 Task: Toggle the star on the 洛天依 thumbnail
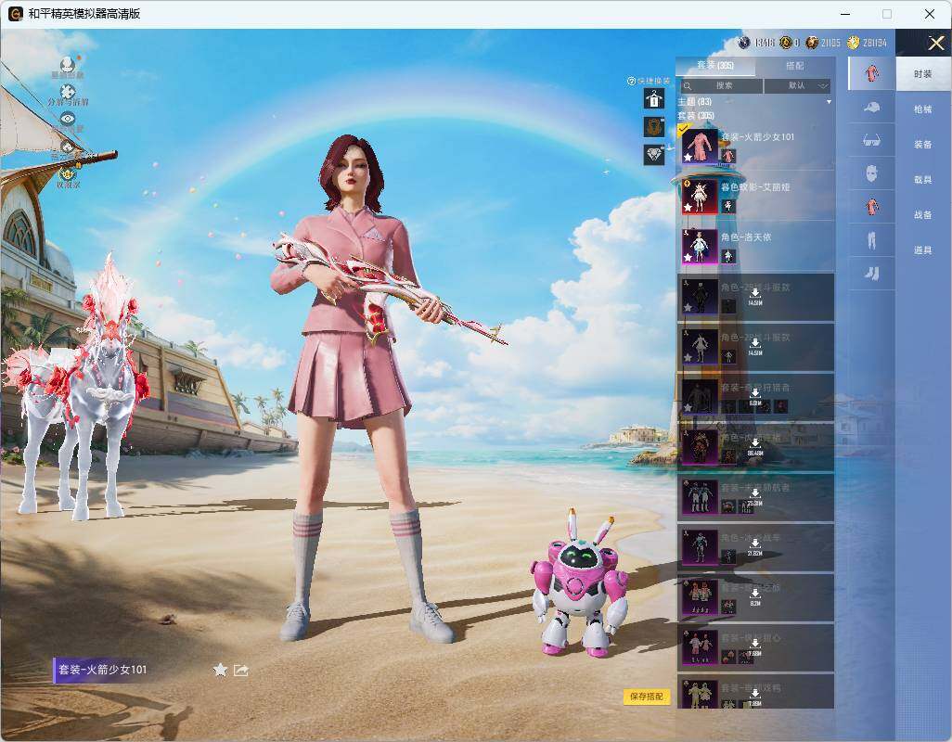[688, 257]
